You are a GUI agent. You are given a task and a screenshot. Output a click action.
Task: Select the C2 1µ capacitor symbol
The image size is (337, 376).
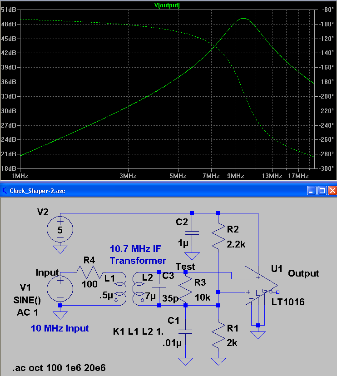192,233
